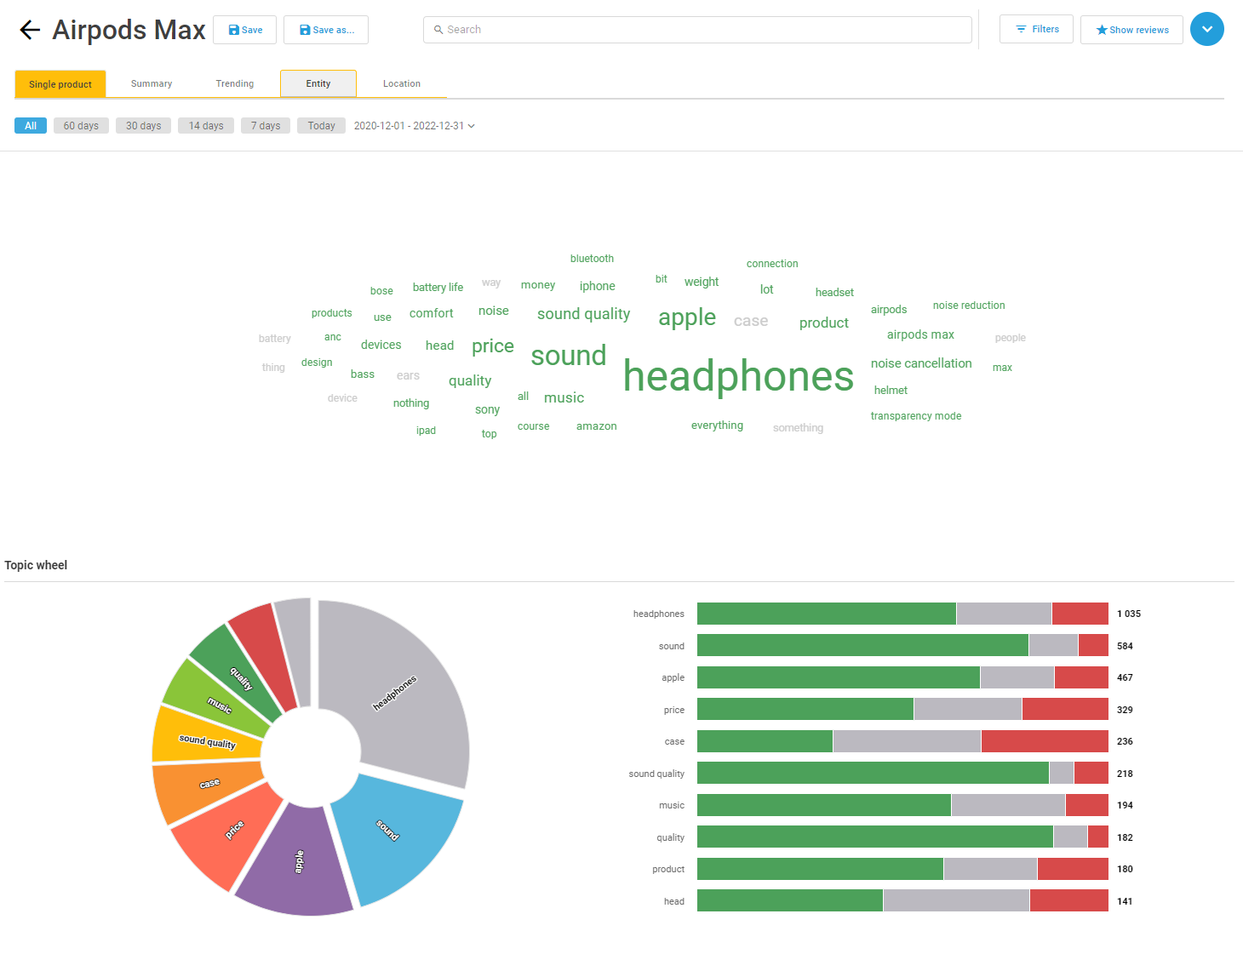Viewport: 1243px width, 971px height.
Task: Select the 30 days range
Action: [x=143, y=126]
